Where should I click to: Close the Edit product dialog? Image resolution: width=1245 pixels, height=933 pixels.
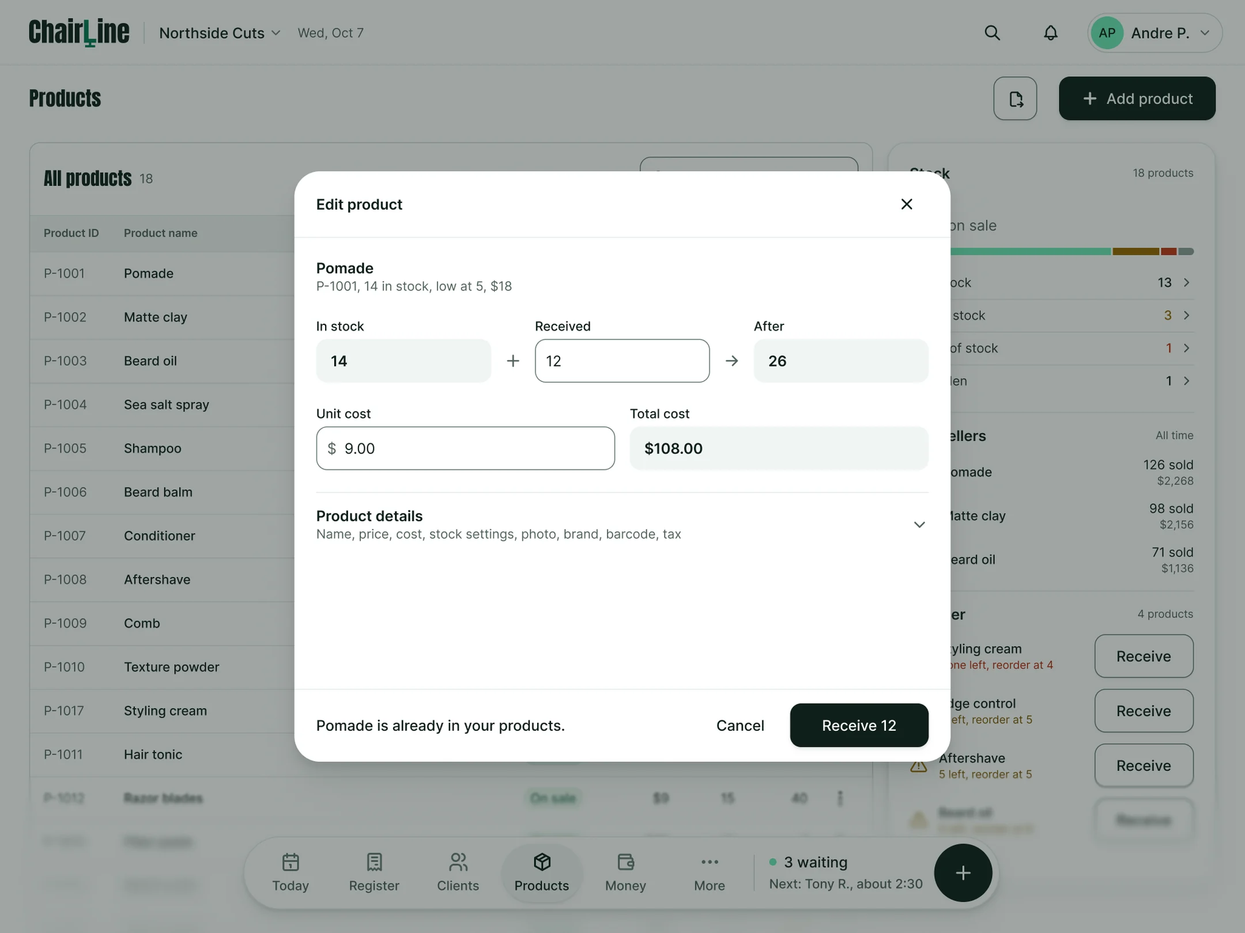click(x=906, y=204)
